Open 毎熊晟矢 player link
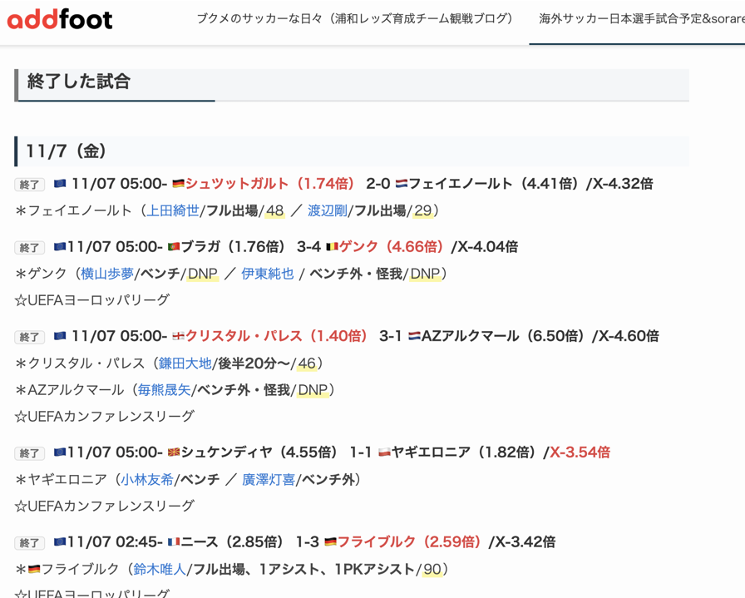Viewport: 745px width, 598px height. pos(164,390)
